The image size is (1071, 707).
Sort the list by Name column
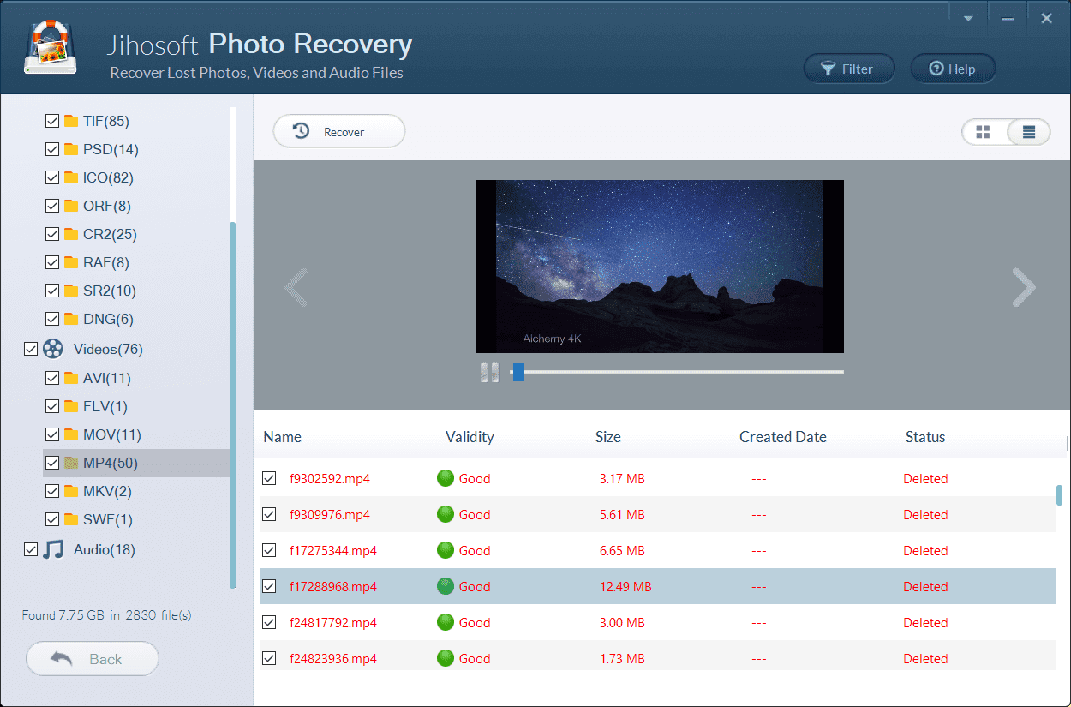click(x=283, y=437)
